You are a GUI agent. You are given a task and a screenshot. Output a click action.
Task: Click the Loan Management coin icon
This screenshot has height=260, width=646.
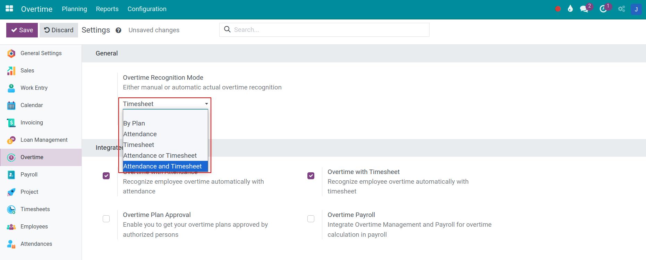point(11,140)
